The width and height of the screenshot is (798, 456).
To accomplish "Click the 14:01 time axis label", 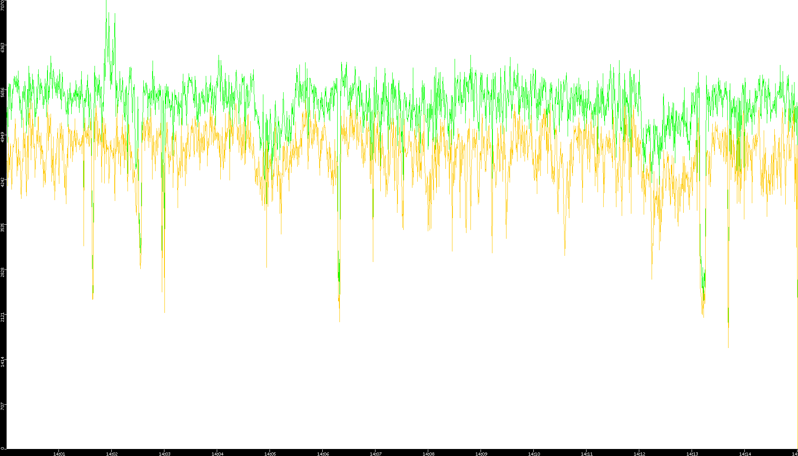I will coord(59,454).
